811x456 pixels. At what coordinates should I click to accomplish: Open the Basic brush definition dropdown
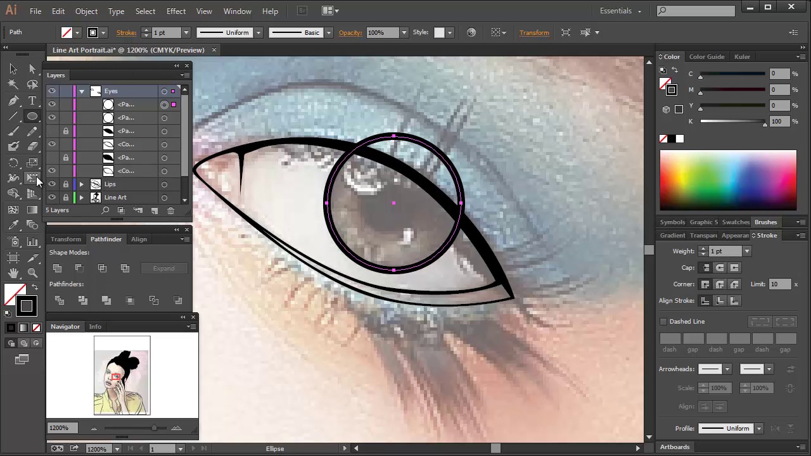click(x=328, y=33)
